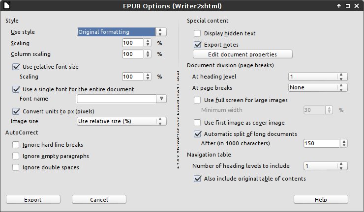Open Number of heading levels dropdown
This screenshot has height=212, width=364.
point(326,166)
